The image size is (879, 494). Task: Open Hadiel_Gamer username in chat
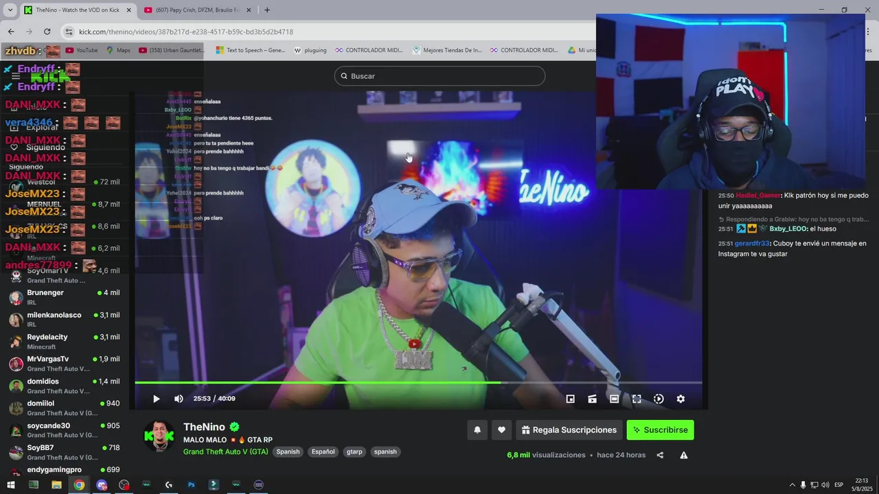point(758,196)
